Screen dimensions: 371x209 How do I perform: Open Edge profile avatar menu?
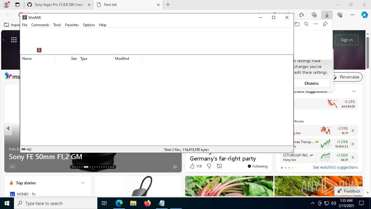click(x=6, y=5)
